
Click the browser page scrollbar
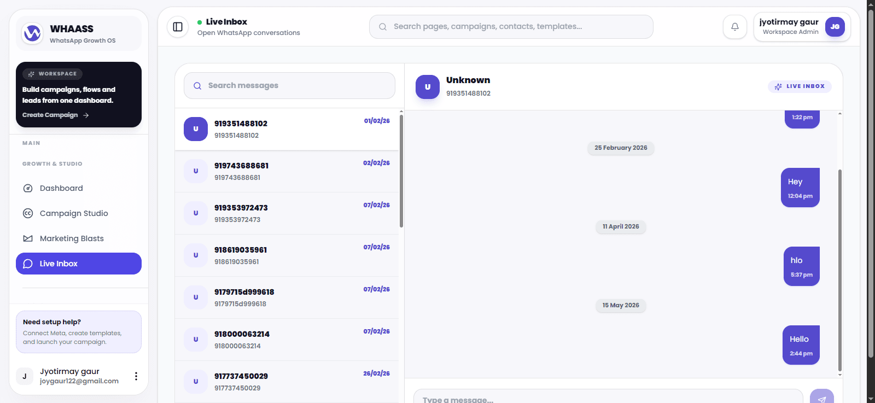(x=871, y=183)
